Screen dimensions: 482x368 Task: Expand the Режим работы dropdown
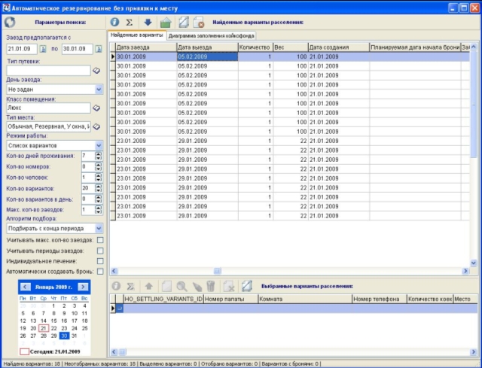pyautogui.click(x=99, y=145)
